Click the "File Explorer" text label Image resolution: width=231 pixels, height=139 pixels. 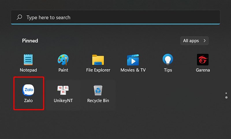tap(98, 70)
